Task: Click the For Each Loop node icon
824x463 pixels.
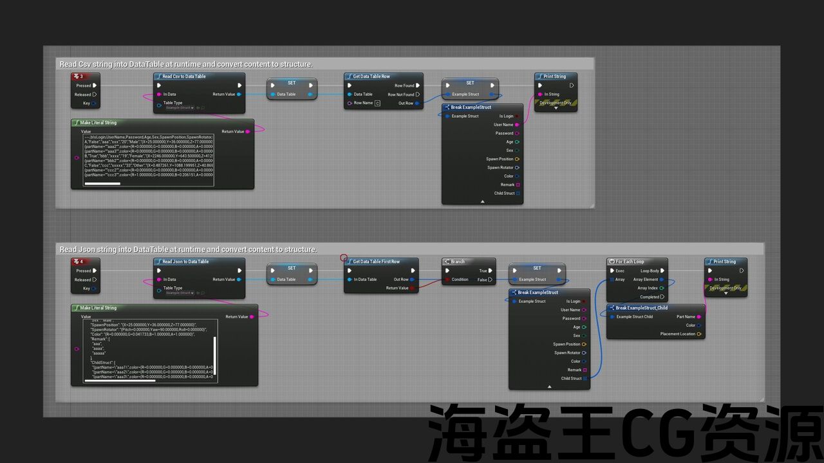Action: point(611,262)
